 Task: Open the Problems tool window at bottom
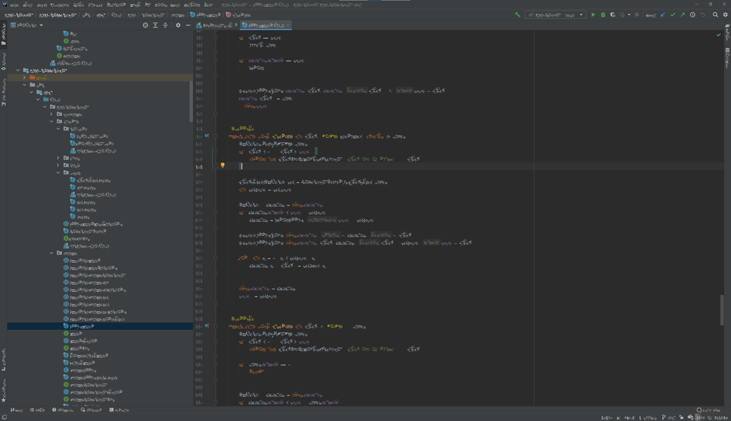click(x=63, y=410)
